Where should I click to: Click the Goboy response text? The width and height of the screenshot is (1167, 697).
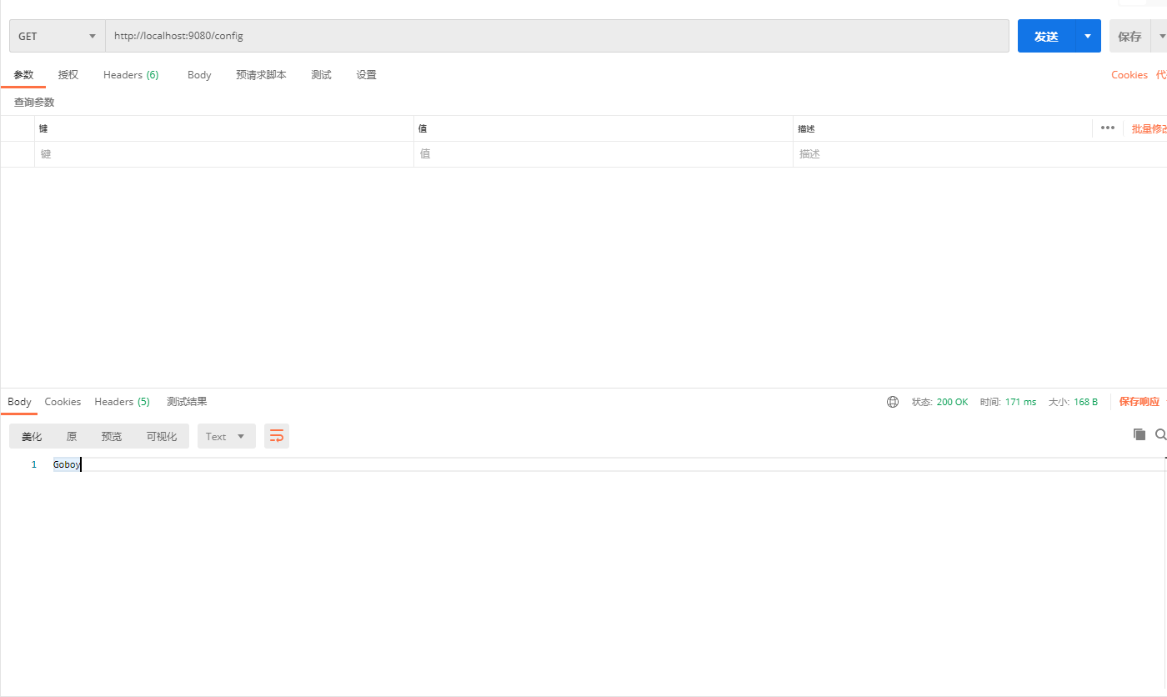pos(67,464)
